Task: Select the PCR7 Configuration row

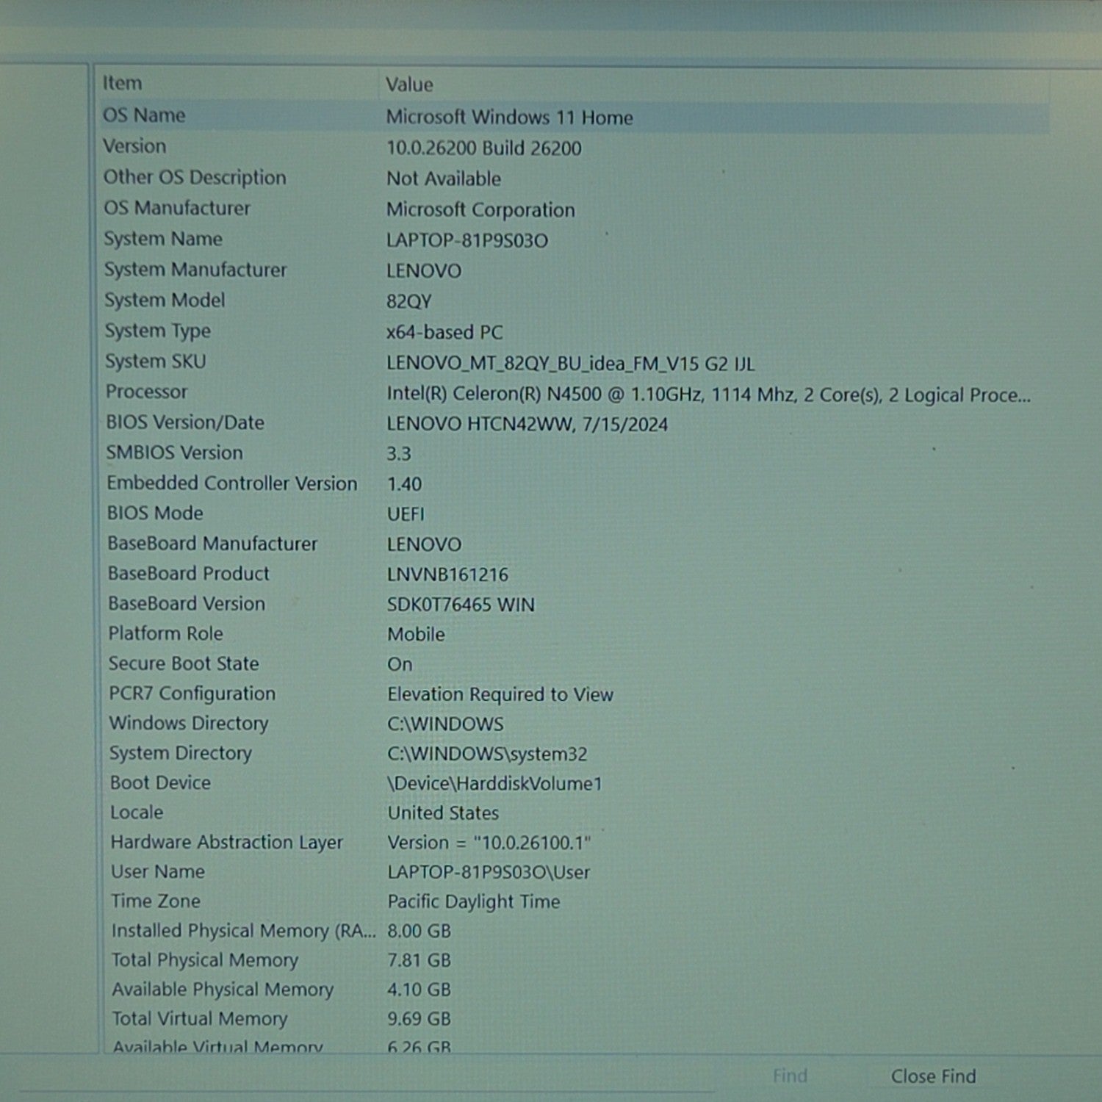Action: (x=573, y=694)
